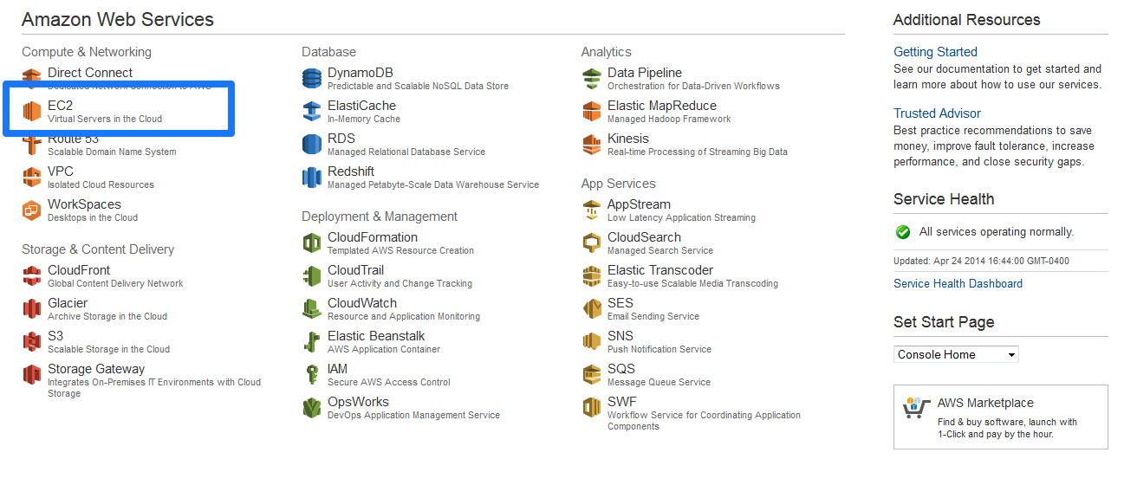
Task: Click the Kinesis icon
Action: coord(592,145)
